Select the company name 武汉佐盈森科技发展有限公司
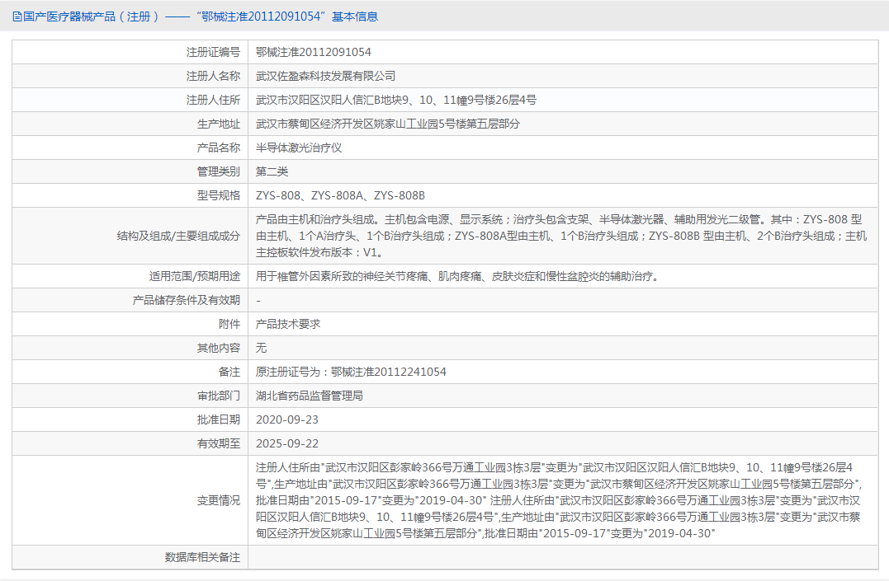Image resolution: width=889 pixels, height=581 pixels. coord(324,75)
